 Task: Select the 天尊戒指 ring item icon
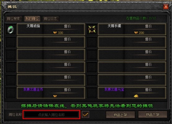tap(11, 29)
